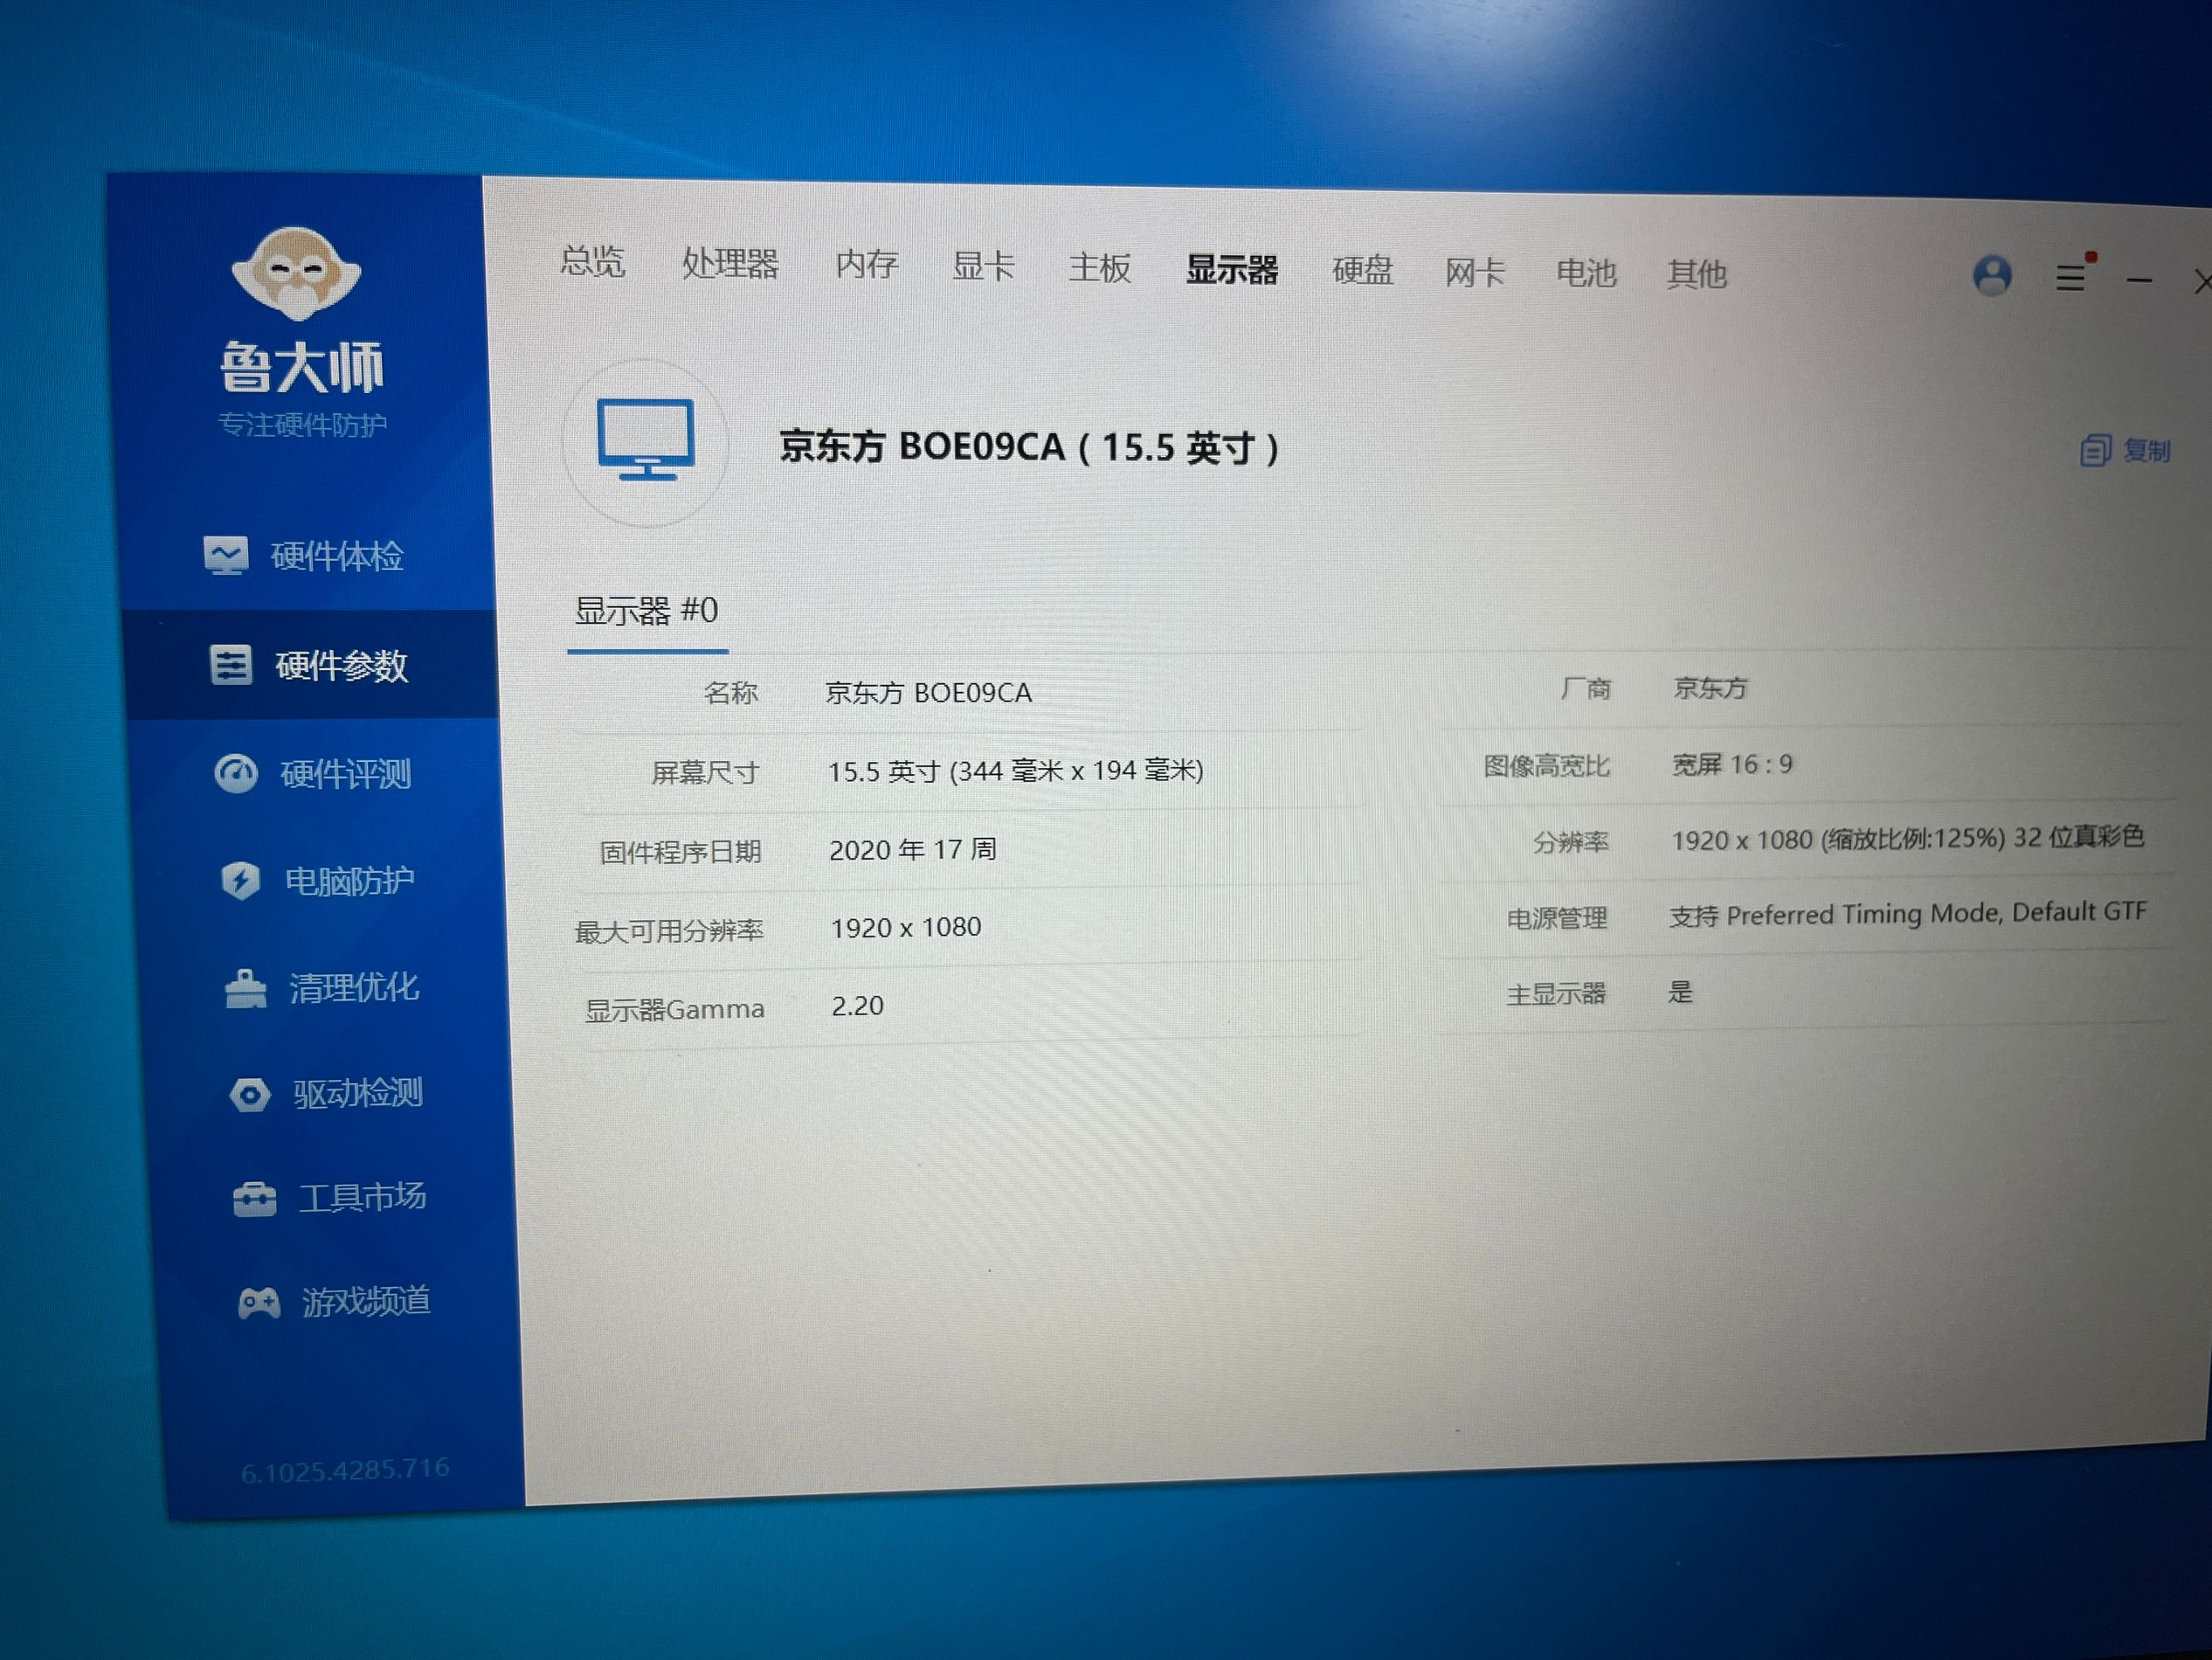The image size is (2212, 1660).
Task: Switch to the 网卡 tab
Action: [x=1474, y=272]
